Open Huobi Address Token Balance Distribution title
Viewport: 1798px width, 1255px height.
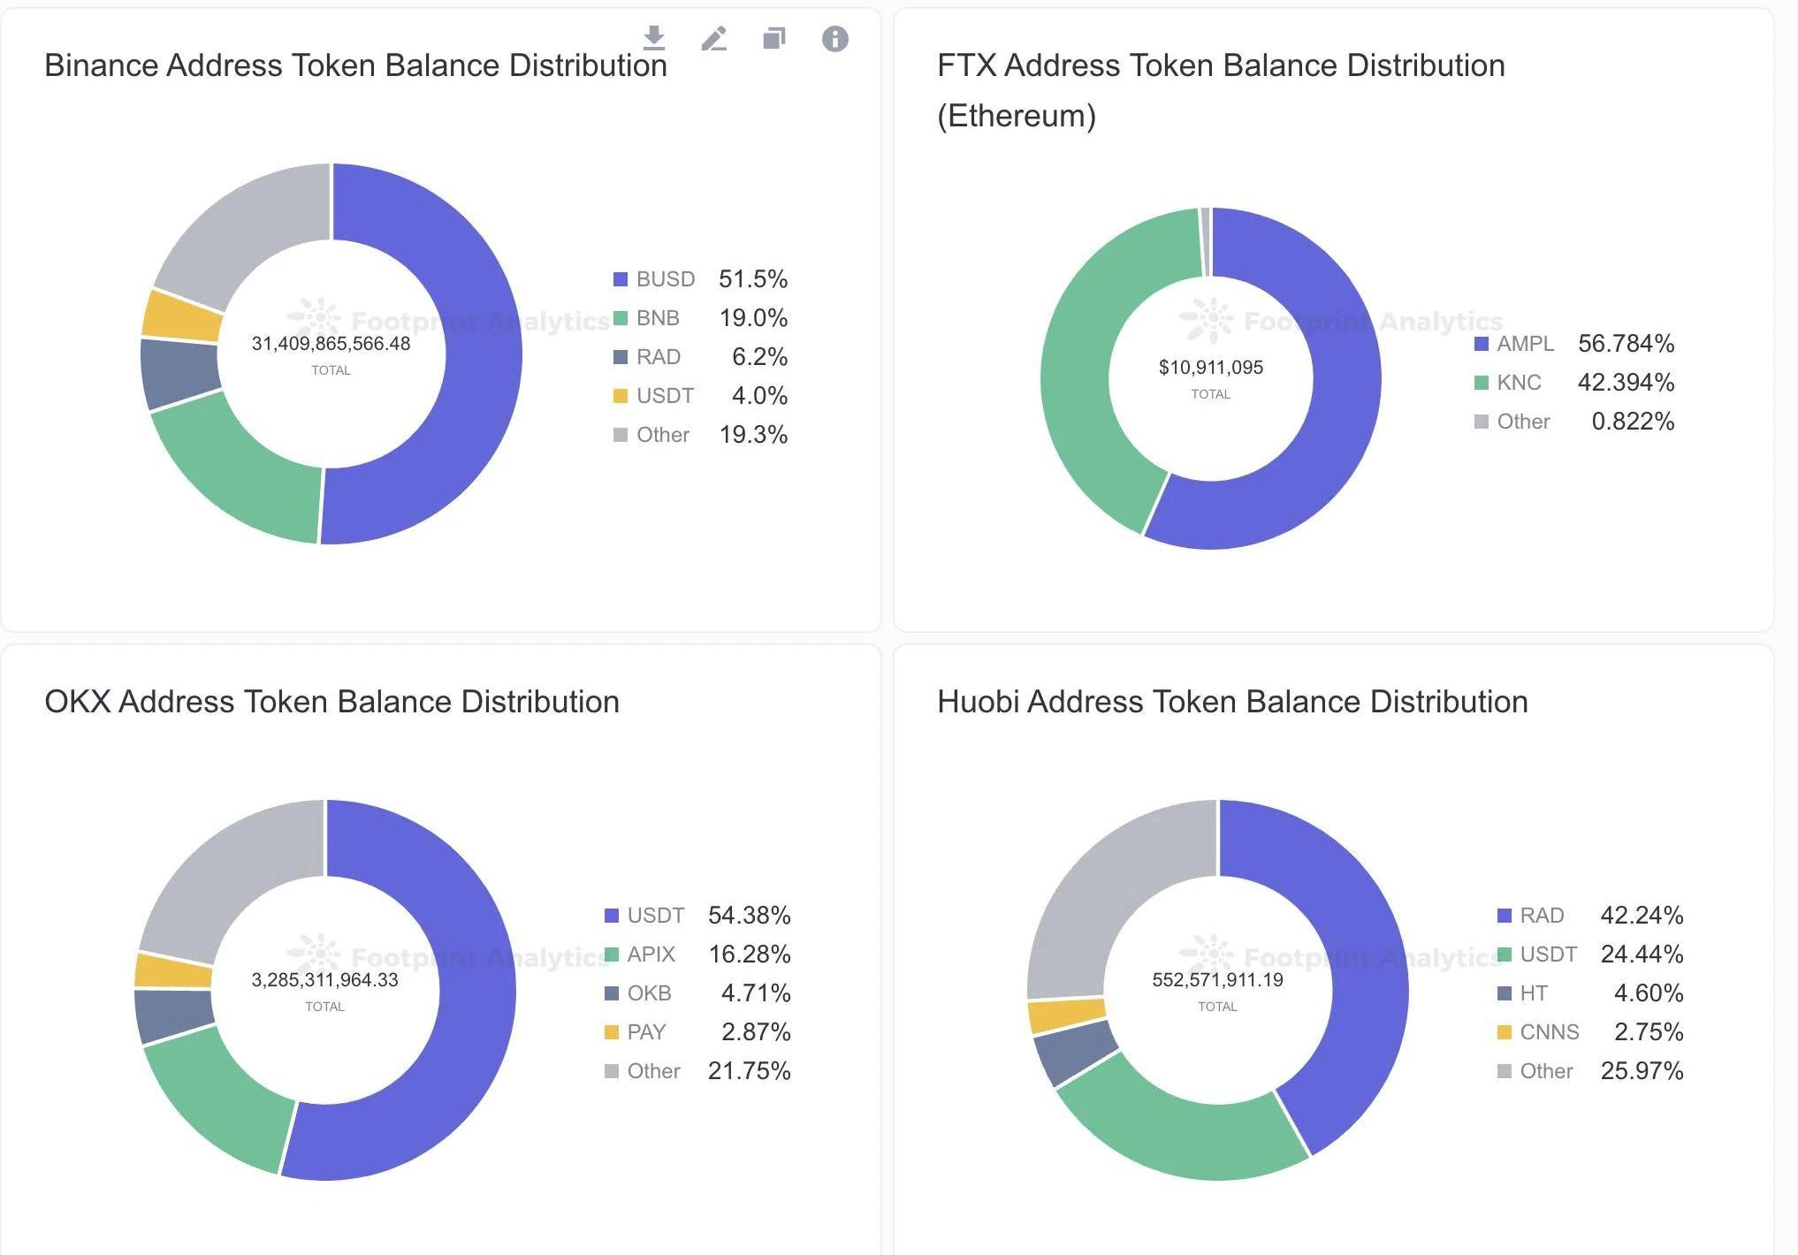1232,702
